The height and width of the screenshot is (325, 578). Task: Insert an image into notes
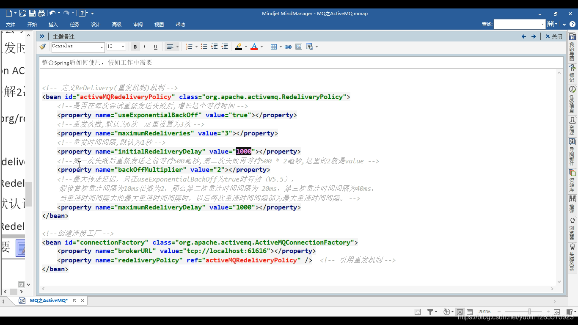(x=299, y=47)
